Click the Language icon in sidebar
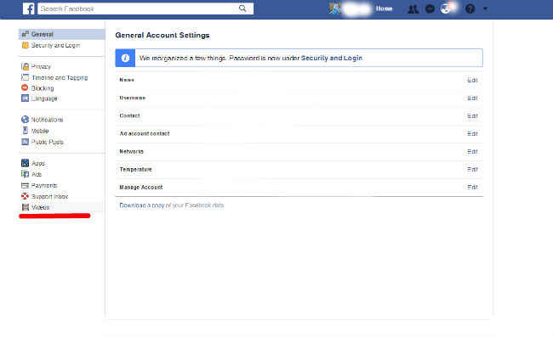 [x=25, y=98]
